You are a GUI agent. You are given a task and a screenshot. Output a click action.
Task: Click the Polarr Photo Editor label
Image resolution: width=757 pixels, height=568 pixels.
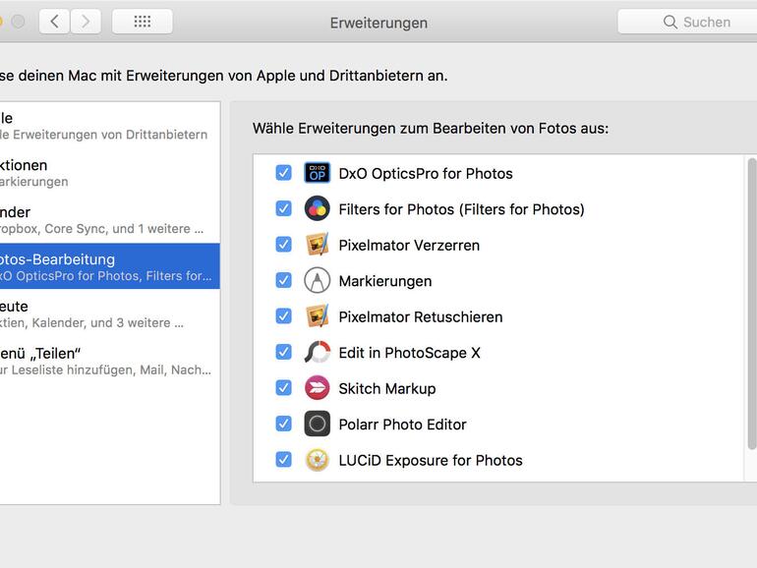pos(402,425)
